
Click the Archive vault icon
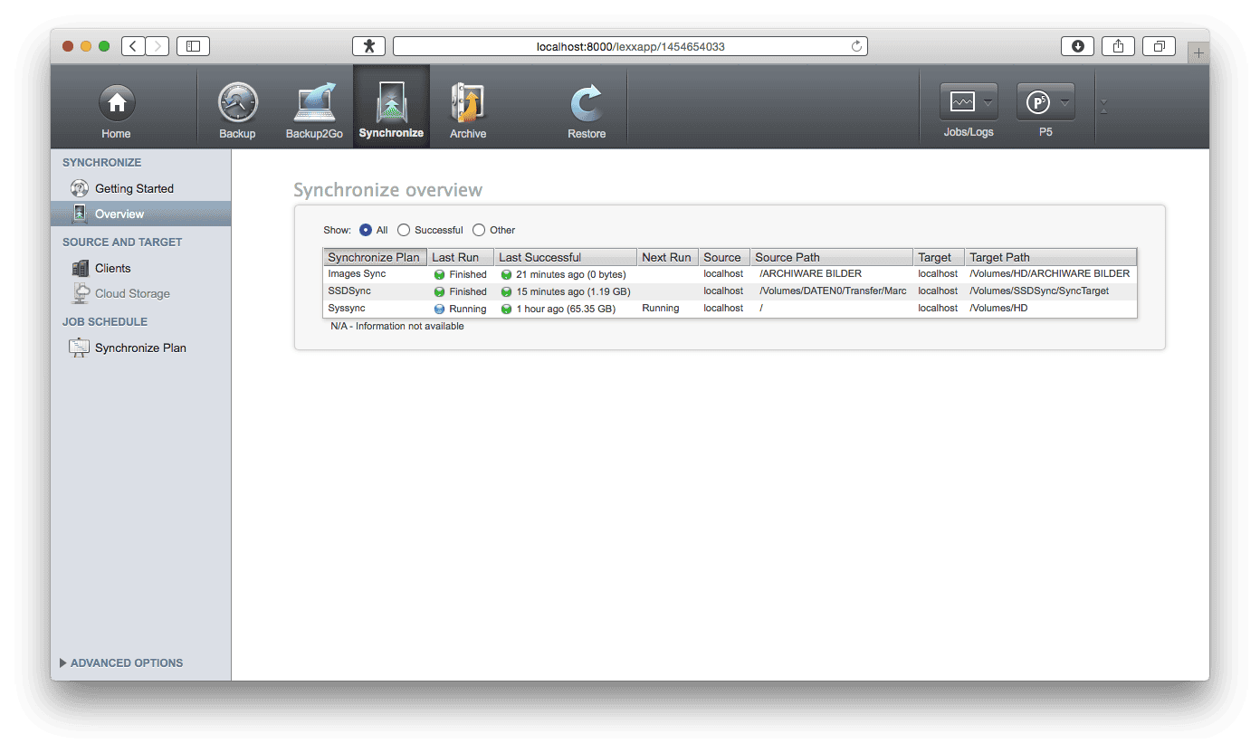click(x=468, y=104)
